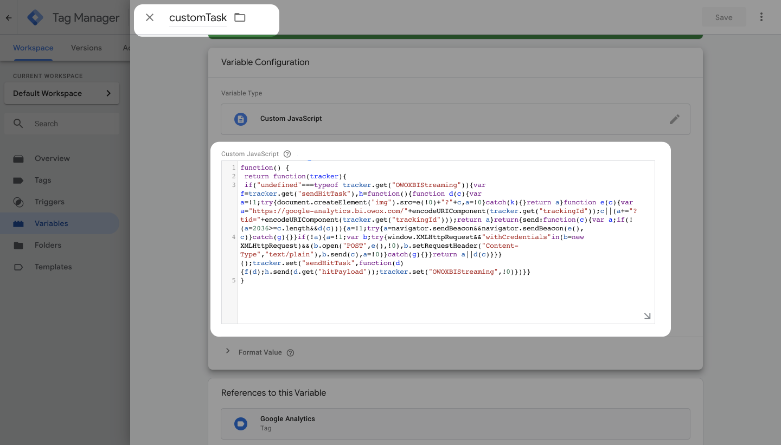Click line number 5 in code editor
The image size is (781, 445).
pyautogui.click(x=234, y=280)
